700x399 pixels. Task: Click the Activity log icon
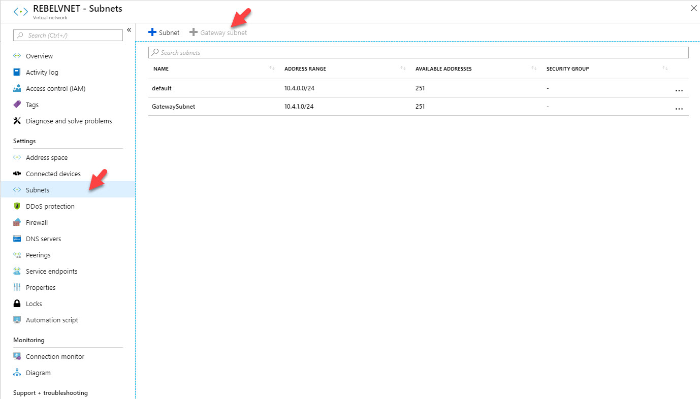pyautogui.click(x=17, y=72)
